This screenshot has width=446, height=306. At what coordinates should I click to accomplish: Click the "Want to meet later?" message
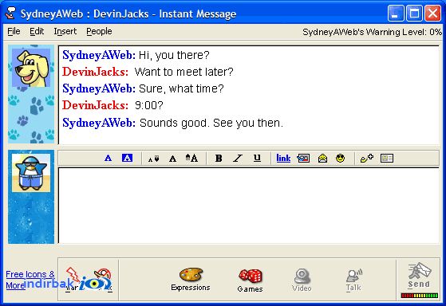tap(184, 72)
